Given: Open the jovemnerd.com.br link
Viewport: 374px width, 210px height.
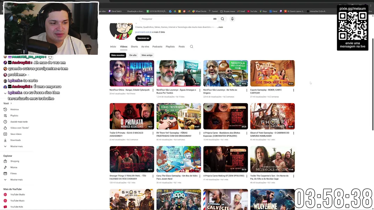Looking at the screenshot, I should (143, 32).
